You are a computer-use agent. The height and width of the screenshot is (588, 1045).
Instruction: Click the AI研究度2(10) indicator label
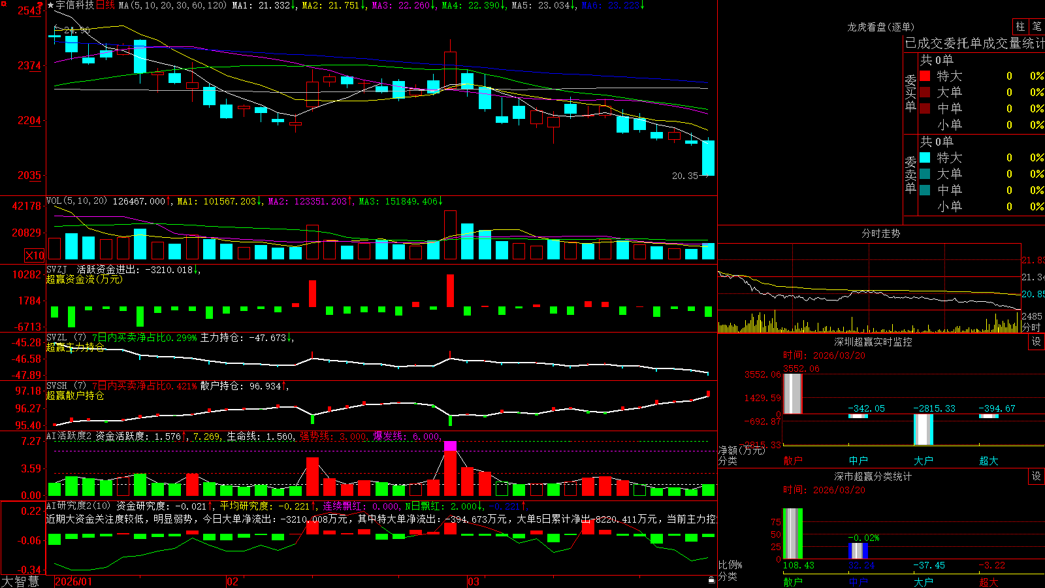click(x=78, y=506)
